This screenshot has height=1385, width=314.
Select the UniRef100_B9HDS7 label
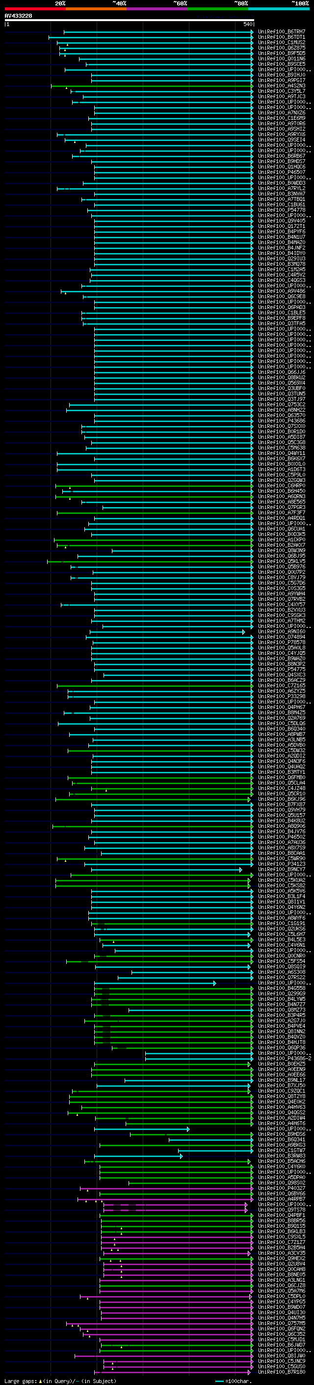pos(281,161)
